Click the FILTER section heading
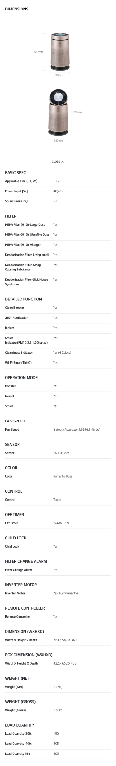 pos(11,216)
